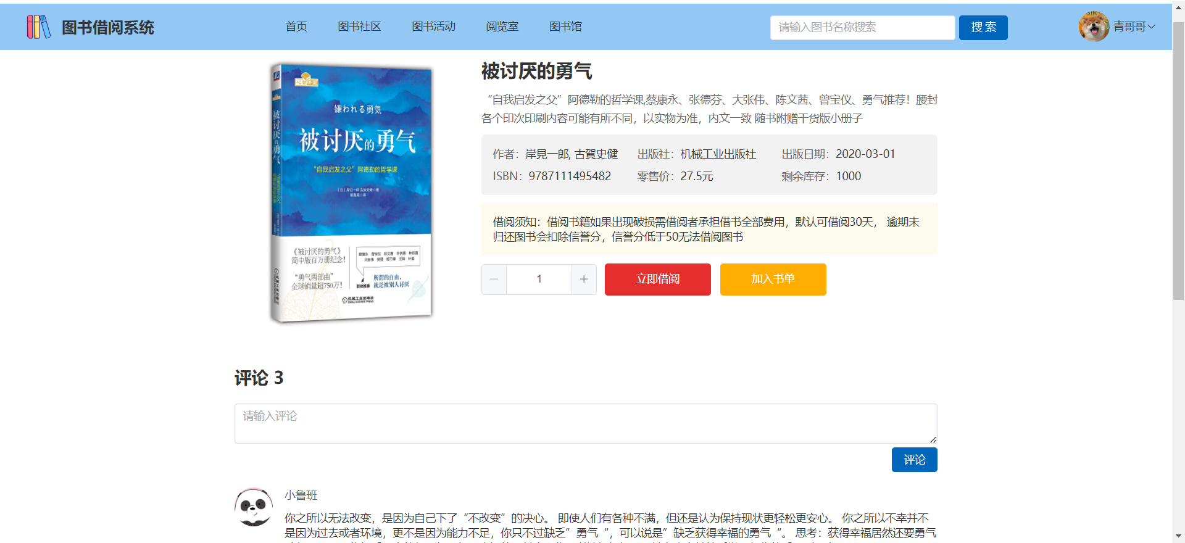Click the author names 岸見一郎, 古賀史健
Screen dimensions: 1185x543
572,154
